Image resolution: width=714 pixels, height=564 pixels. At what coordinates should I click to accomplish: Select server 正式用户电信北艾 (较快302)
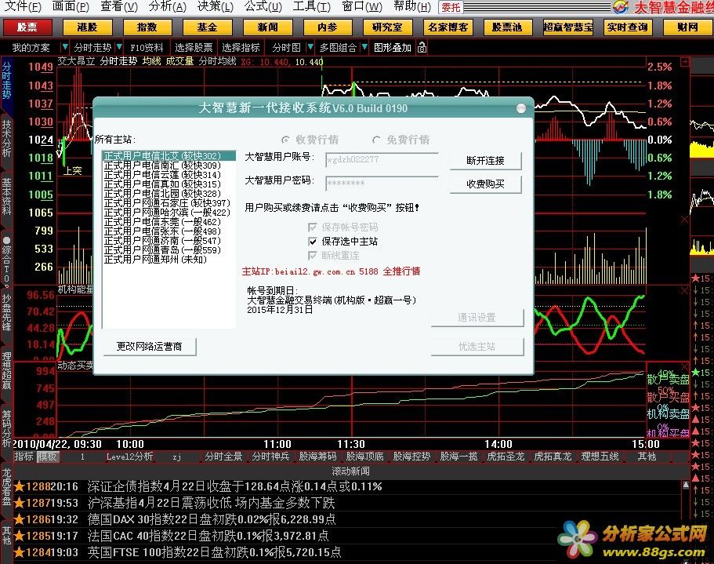click(169, 156)
